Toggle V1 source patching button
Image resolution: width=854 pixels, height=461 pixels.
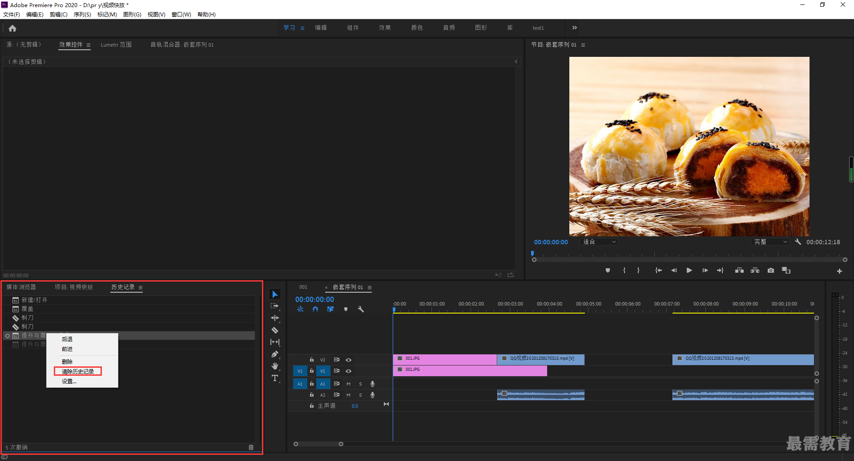click(300, 371)
